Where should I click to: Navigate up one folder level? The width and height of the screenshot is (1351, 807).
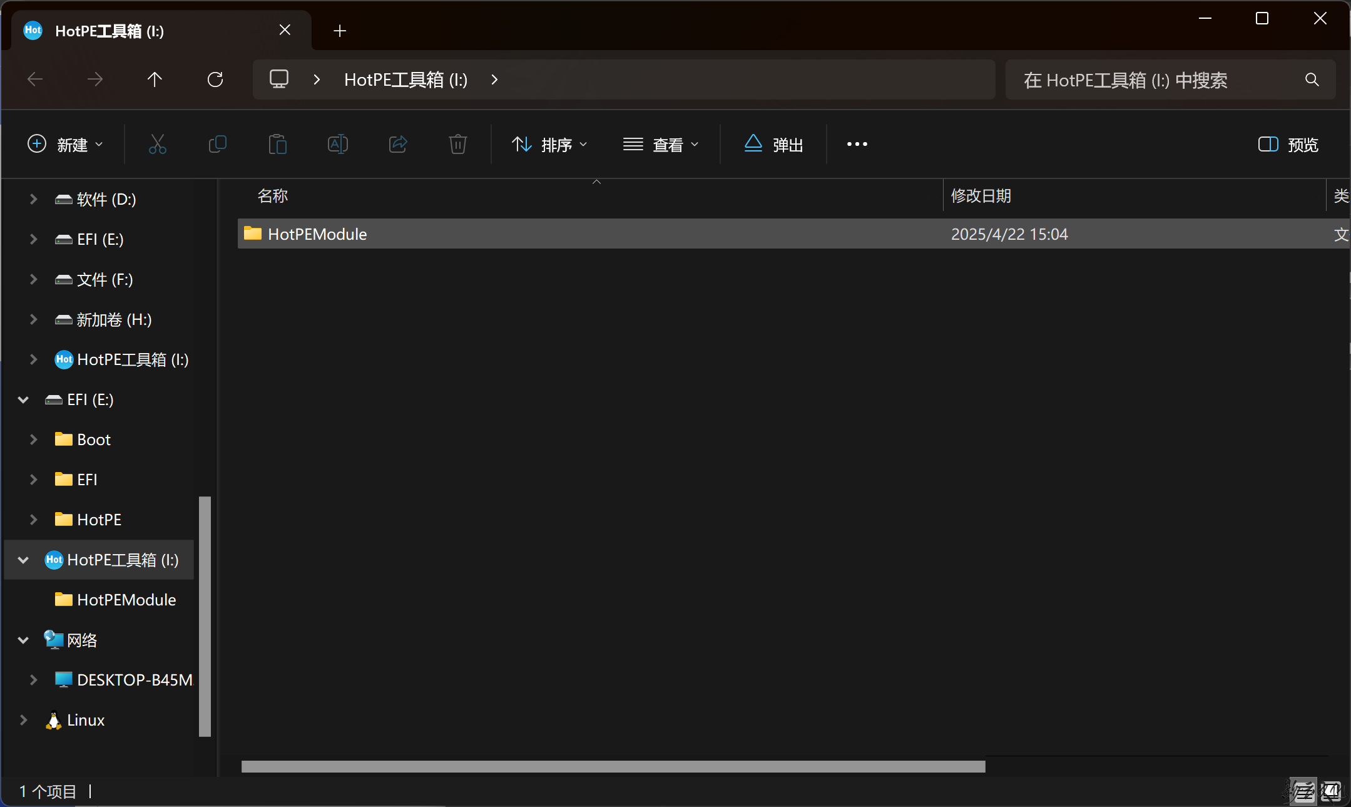155,80
